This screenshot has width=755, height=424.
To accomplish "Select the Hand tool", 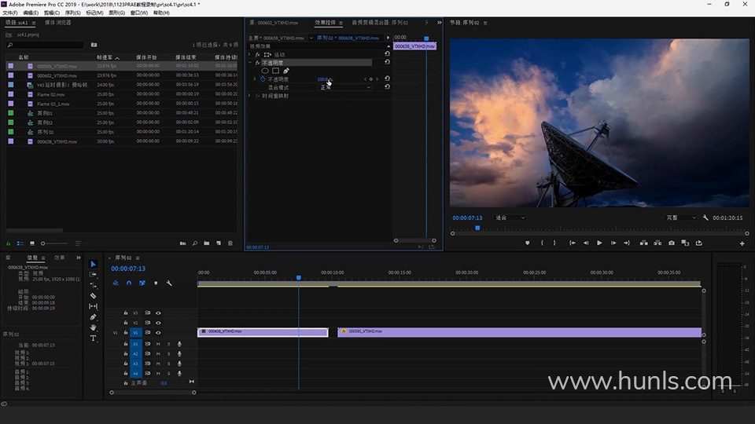I will (93, 327).
